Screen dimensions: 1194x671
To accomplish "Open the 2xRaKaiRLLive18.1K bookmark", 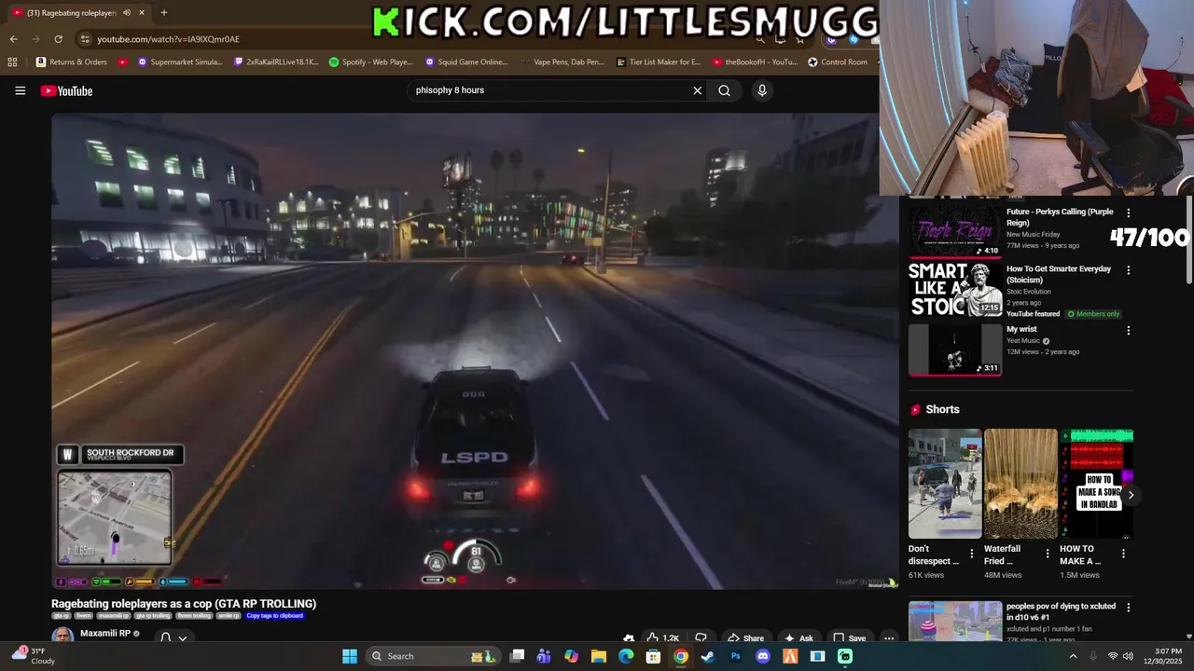I will click(276, 62).
